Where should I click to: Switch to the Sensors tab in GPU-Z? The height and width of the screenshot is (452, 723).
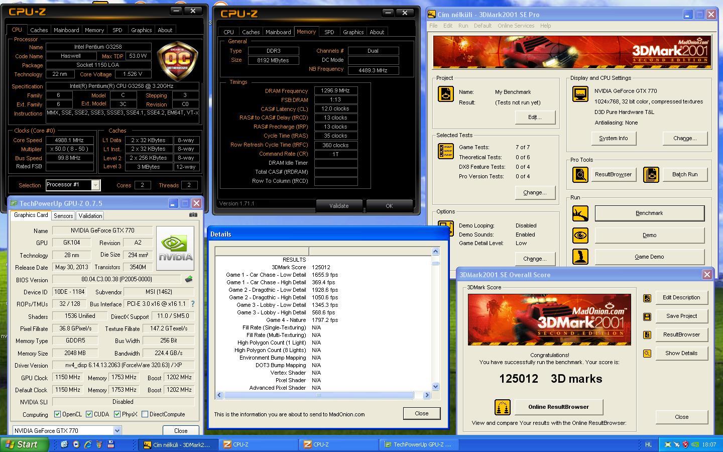(x=63, y=216)
